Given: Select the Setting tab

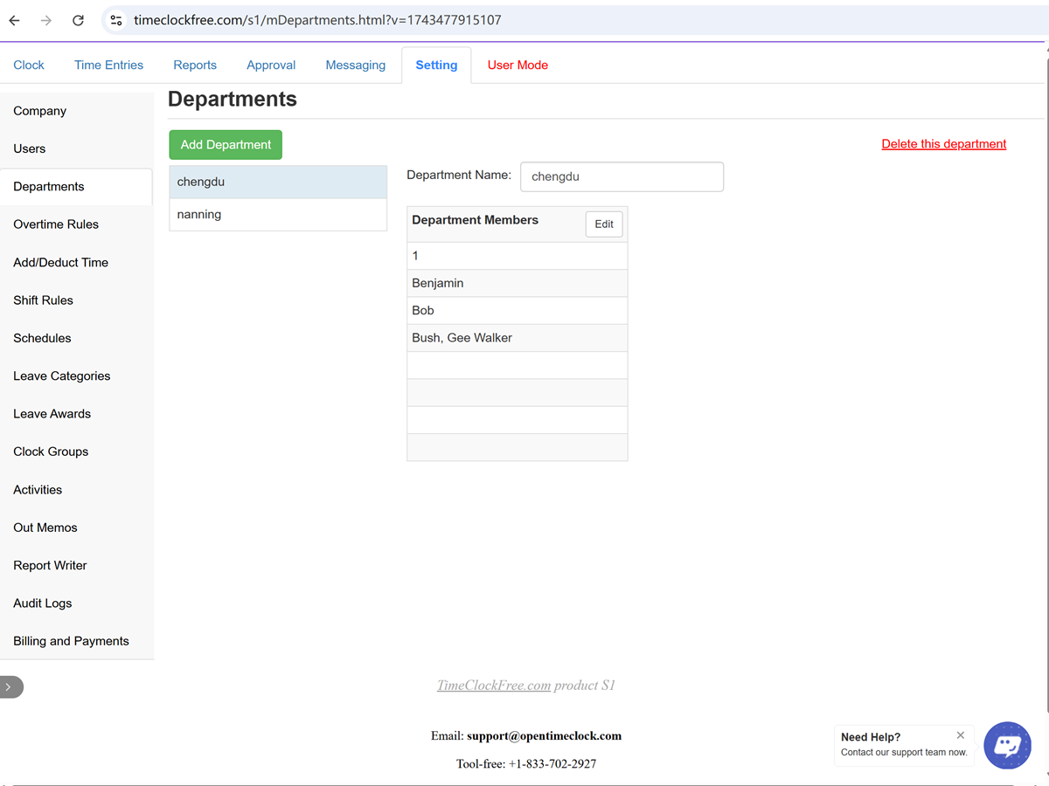Looking at the screenshot, I should click(436, 65).
